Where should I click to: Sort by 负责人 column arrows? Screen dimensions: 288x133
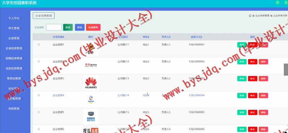point(170,37)
